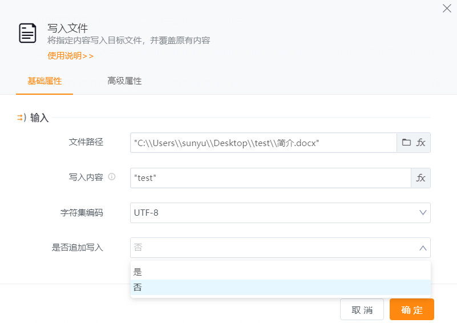Open the 使用说明 help link
This screenshot has width=457, height=323.
pyautogui.click(x=70, y=56)
